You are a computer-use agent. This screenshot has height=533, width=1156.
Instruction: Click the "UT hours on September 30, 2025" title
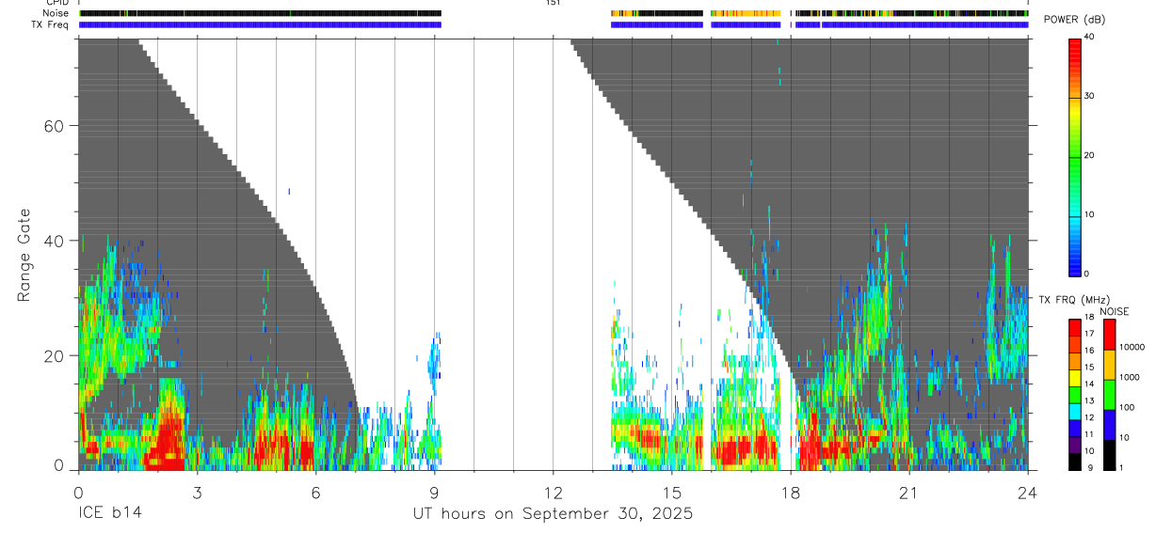click(x=553, y=514)
